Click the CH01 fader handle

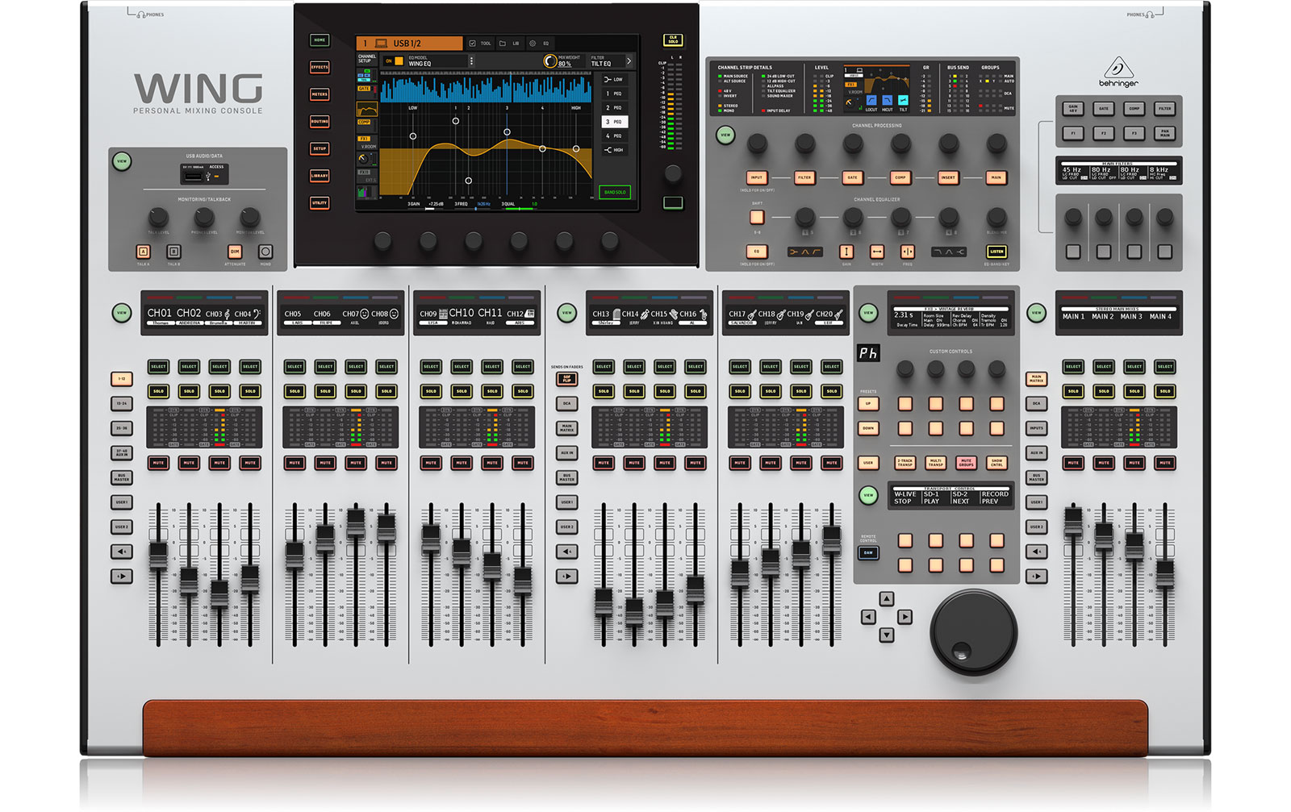click(158, 555)
